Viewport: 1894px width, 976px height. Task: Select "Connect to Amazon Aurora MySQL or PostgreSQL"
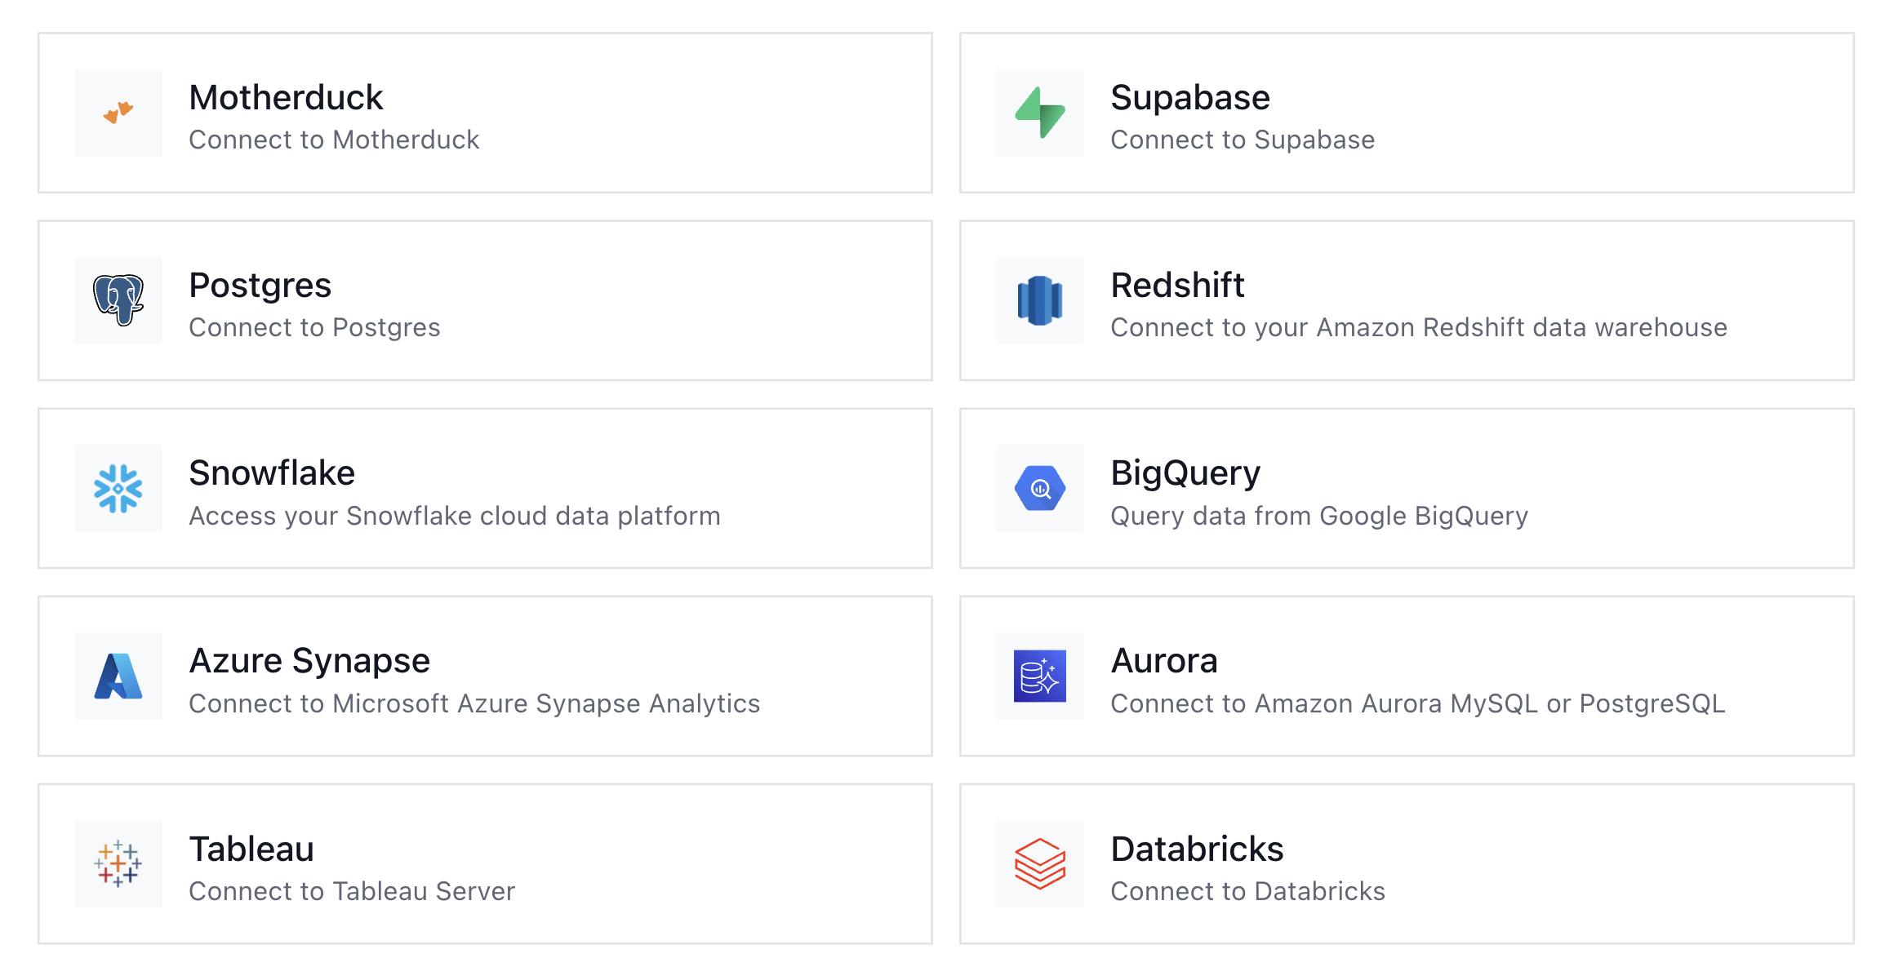tap(1418, 703)
